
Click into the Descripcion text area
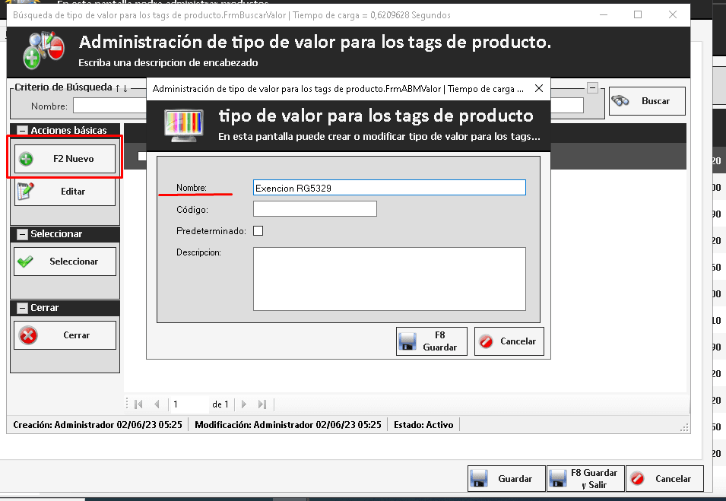point(388,279)
